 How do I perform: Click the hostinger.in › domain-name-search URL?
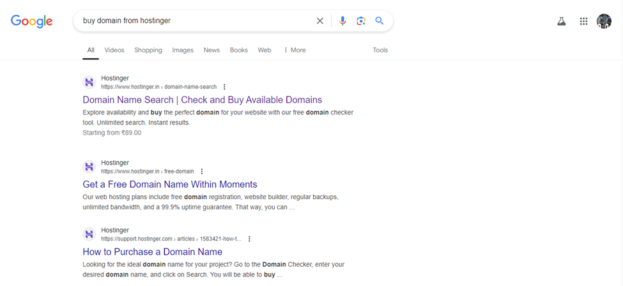(159, 87)
